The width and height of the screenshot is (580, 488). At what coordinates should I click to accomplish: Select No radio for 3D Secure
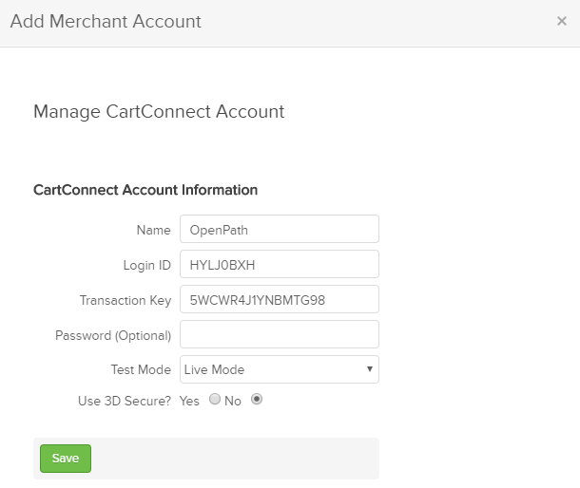257,399
